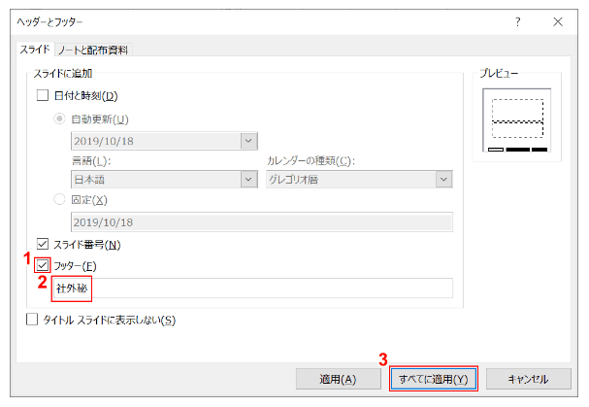
Task: Select the 固定 radio button
Action: pos(63,199)
